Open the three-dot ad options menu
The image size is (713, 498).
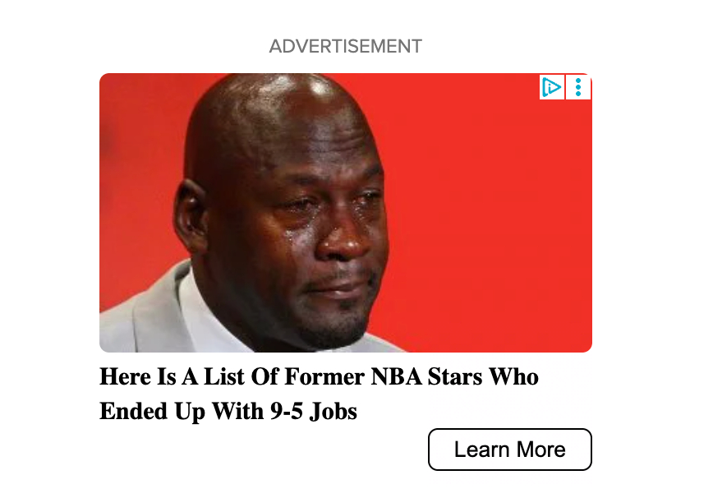click(x=578, y=87)
